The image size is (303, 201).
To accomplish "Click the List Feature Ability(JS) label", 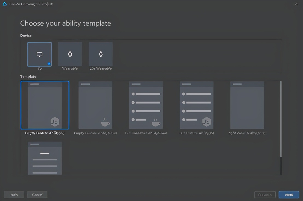I will [197, 133].
